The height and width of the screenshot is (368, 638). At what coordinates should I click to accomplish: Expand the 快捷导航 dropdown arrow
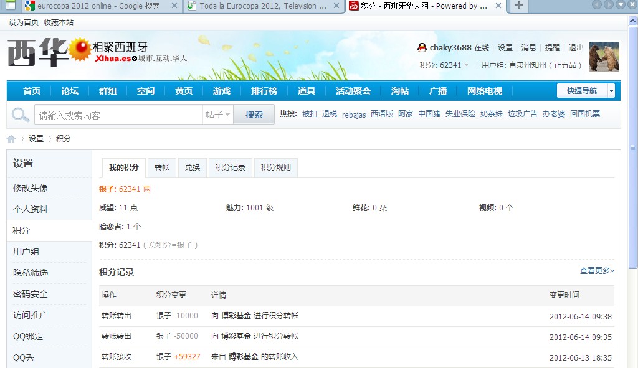coord(610,90)
